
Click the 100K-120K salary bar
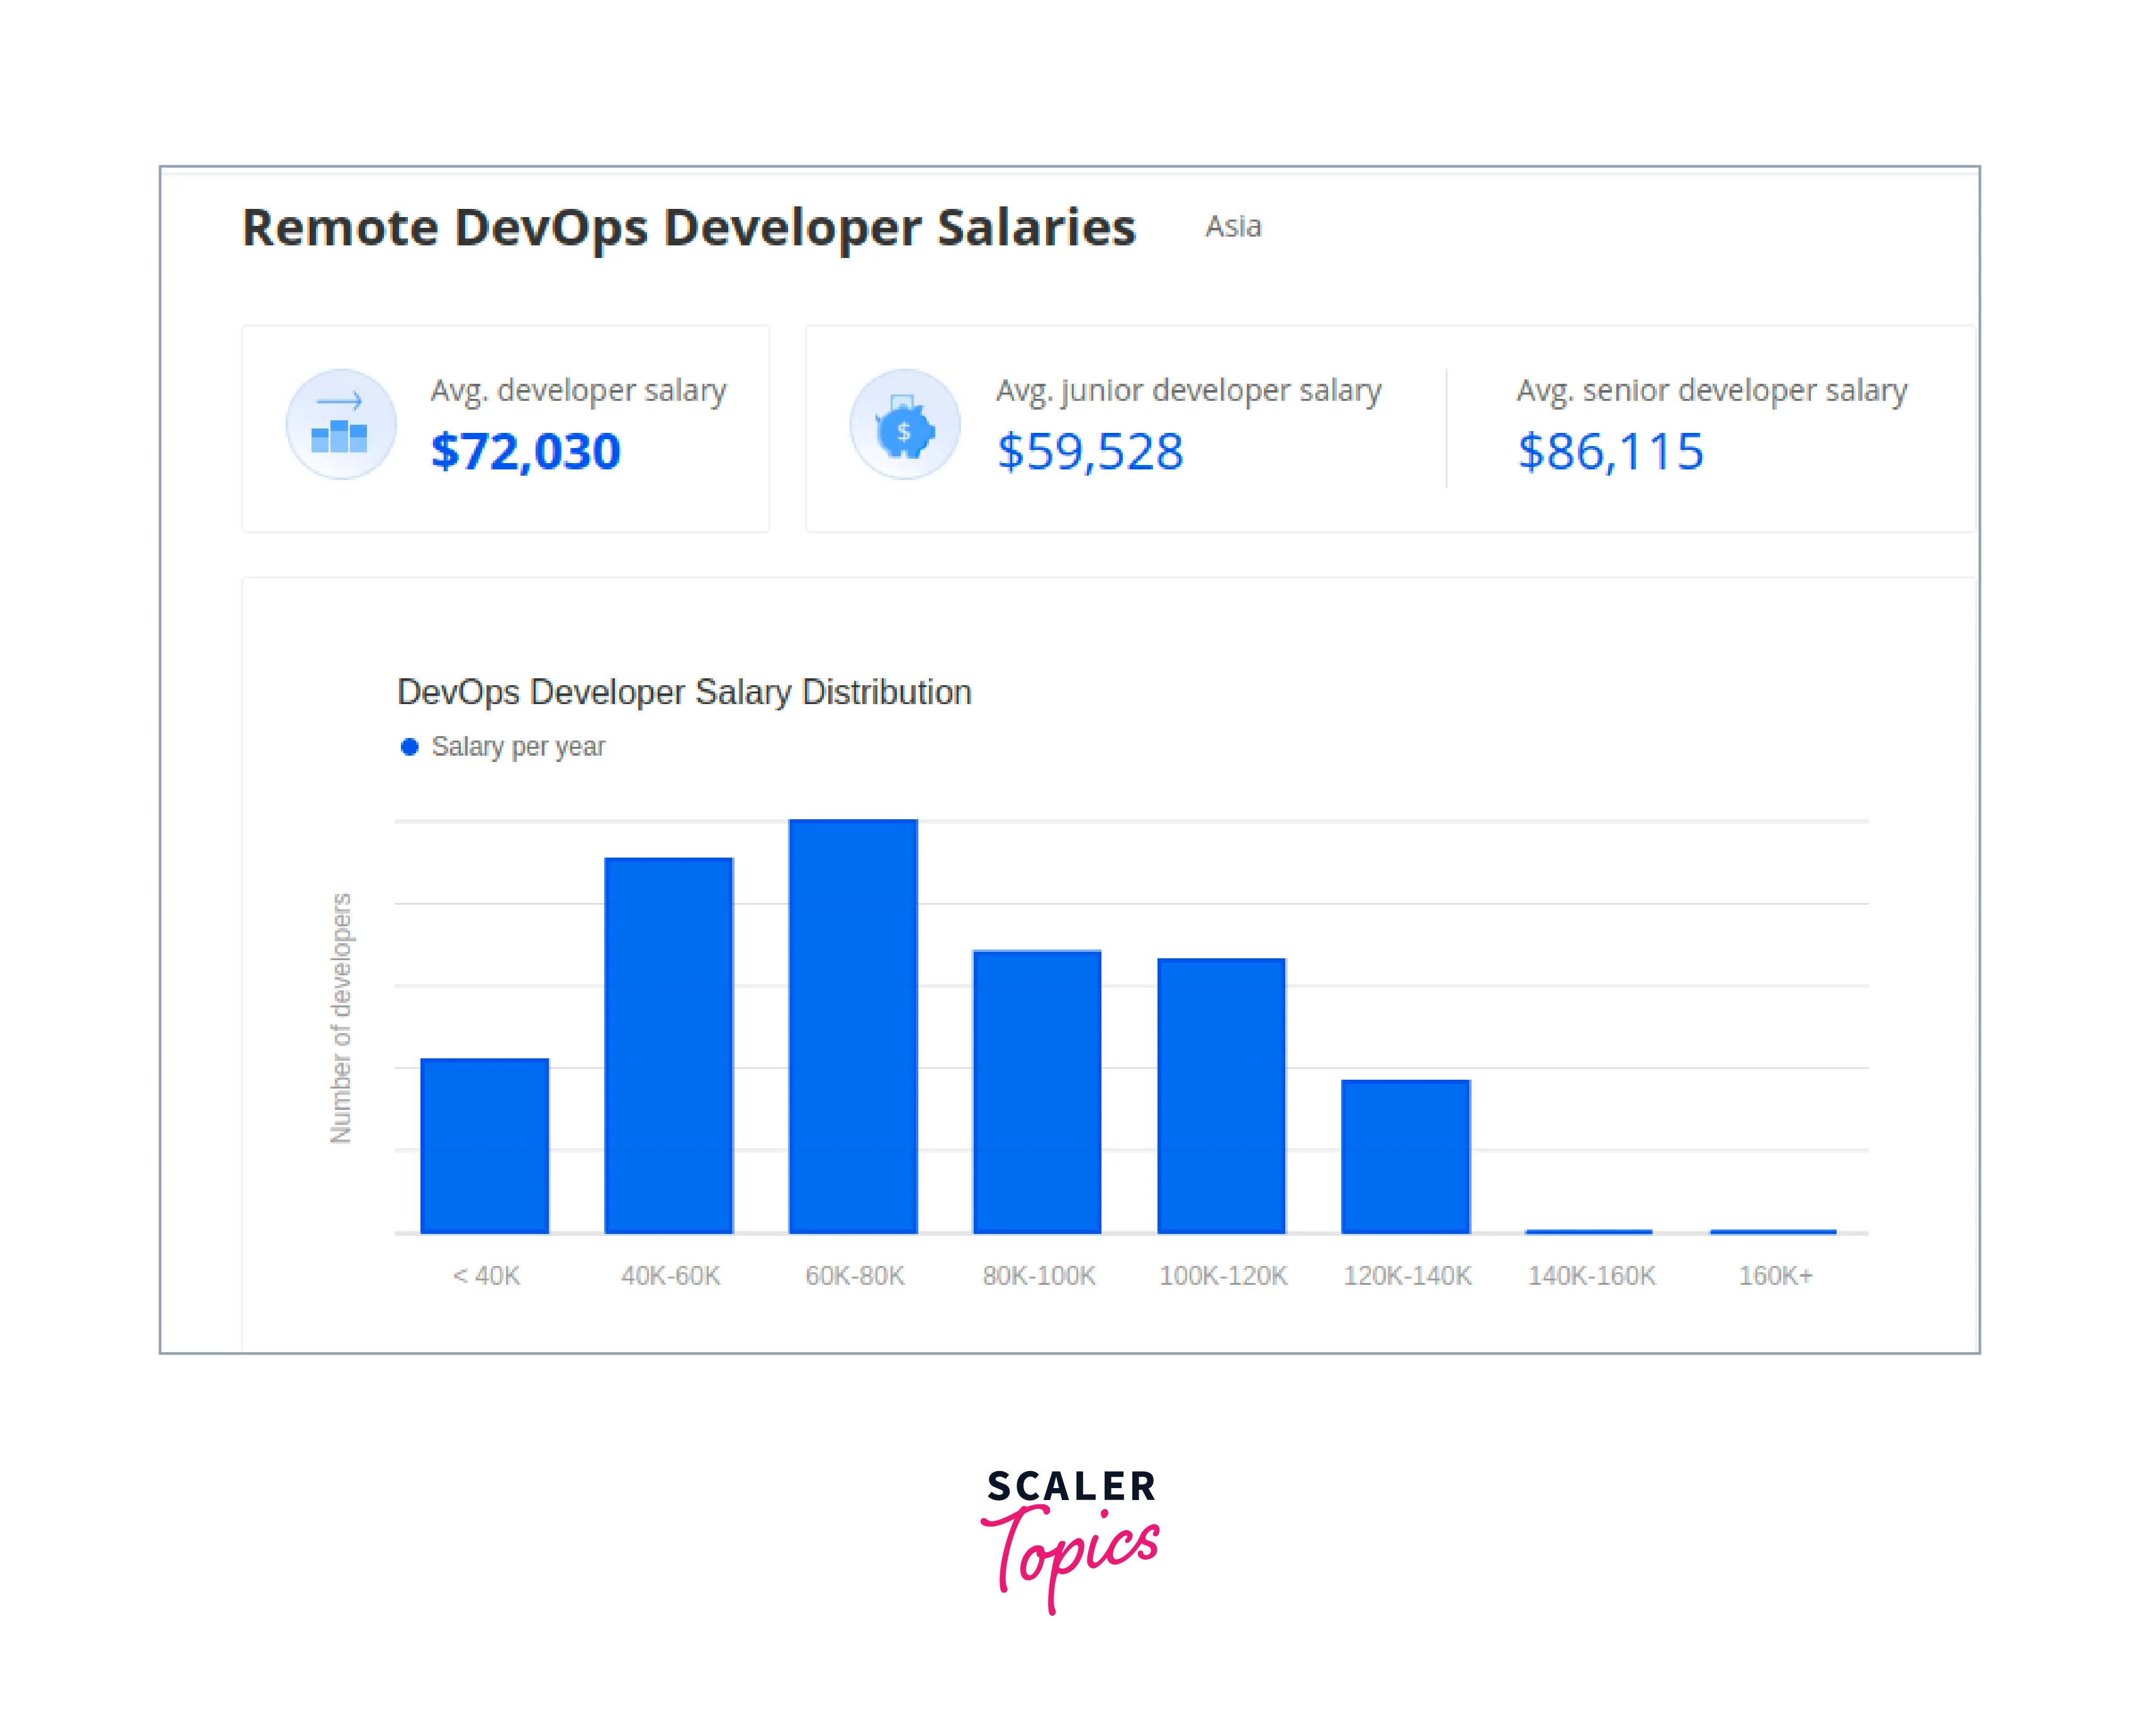1220,1095
